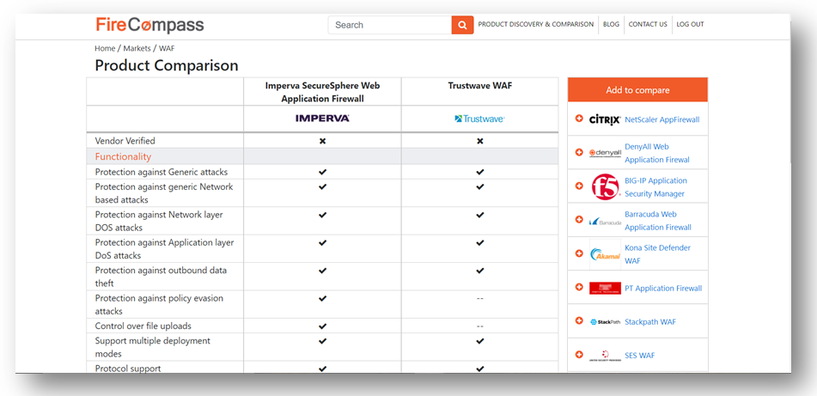817x396 pixels.
Task: Open SES WAF link
Action: 640,356
